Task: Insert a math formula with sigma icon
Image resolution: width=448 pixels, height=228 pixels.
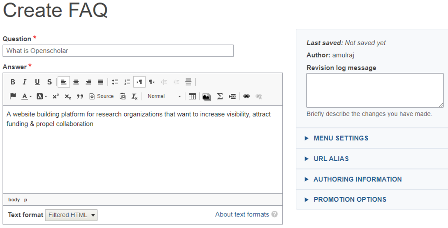Action: pos(220,96)
